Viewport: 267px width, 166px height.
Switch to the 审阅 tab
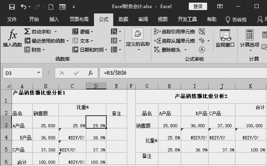(x=143, y=19)
